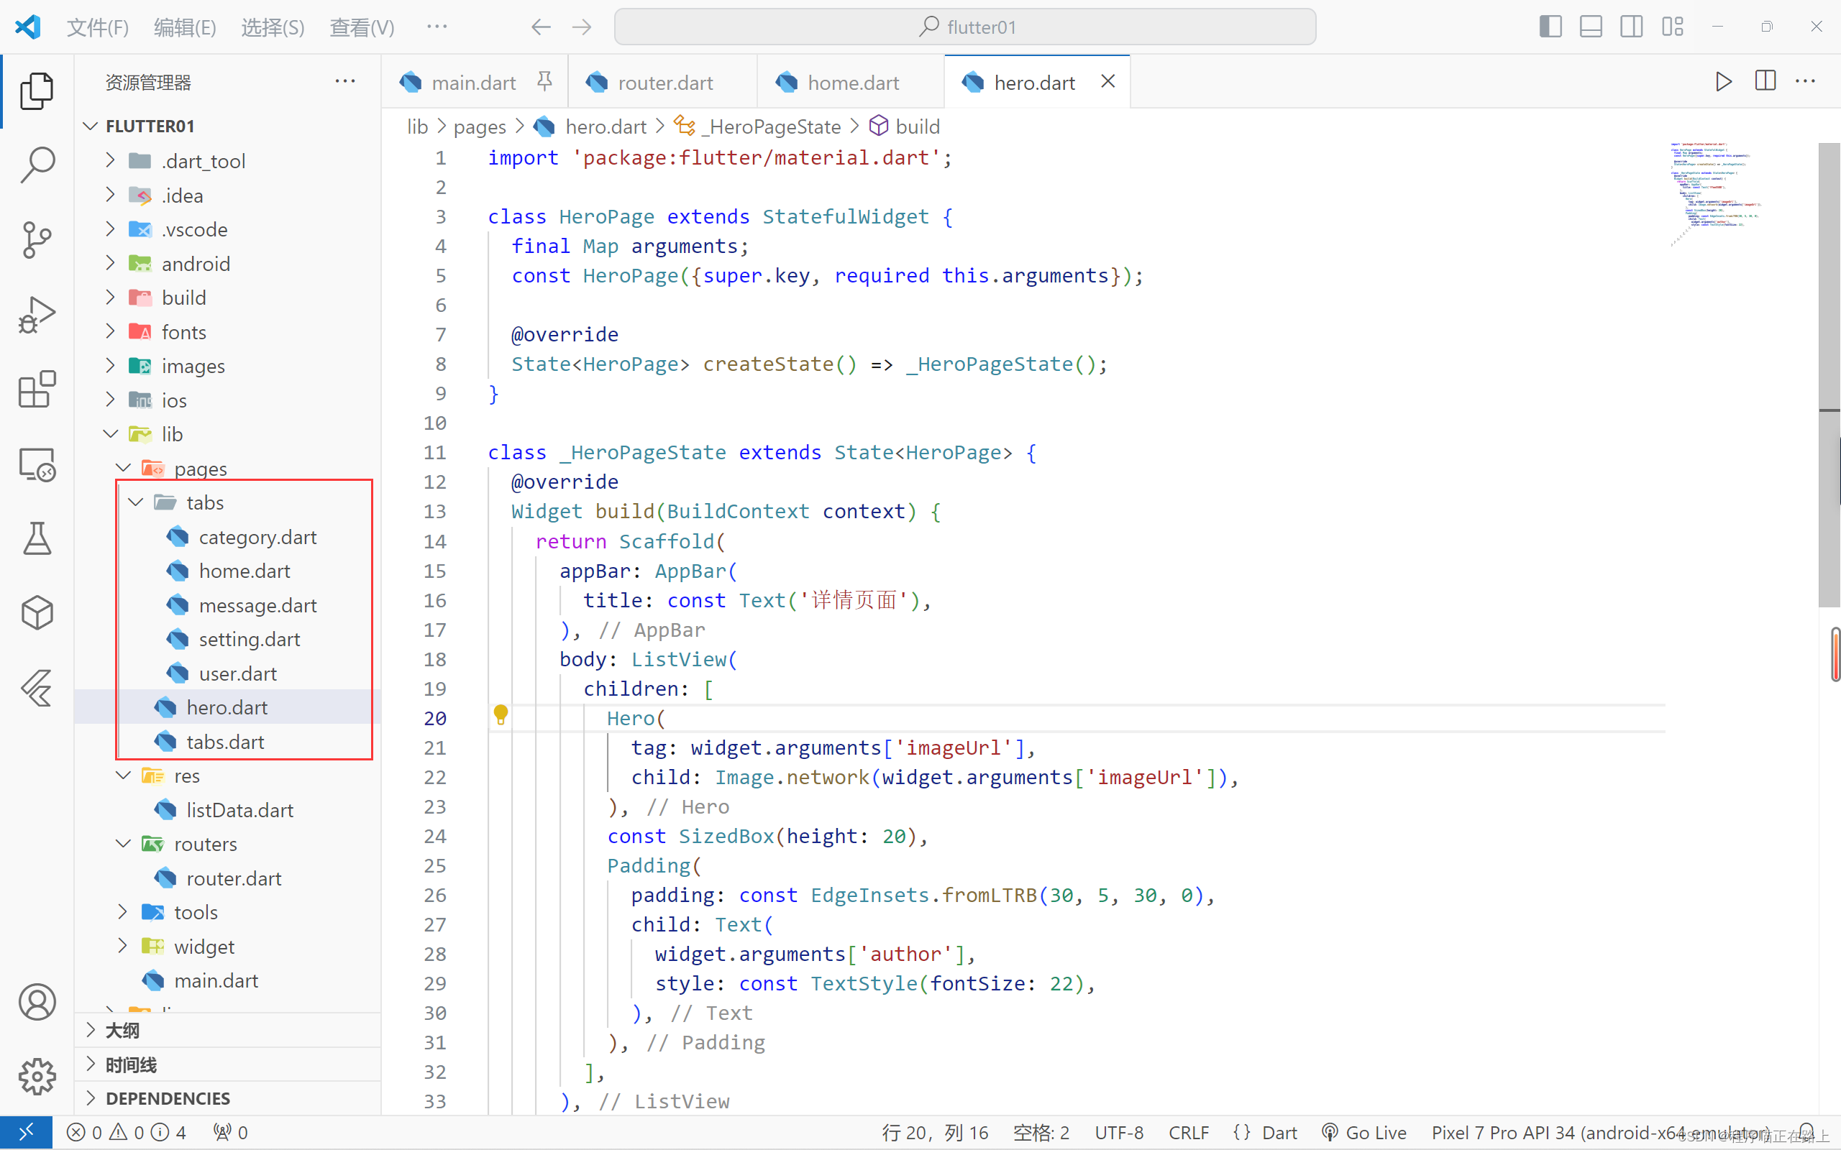The height and width of the screenshot is (1150, 1841).
Task: Open Source Control view
Action: (x=37, y=239)
